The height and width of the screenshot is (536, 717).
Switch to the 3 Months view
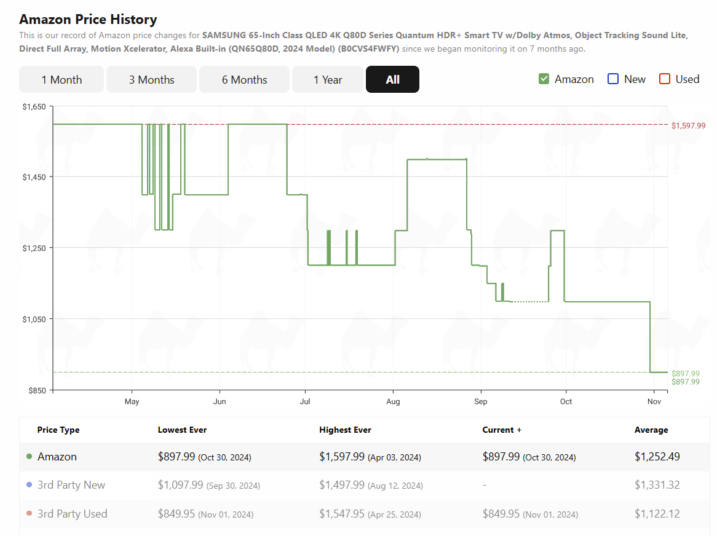(151, 79)
